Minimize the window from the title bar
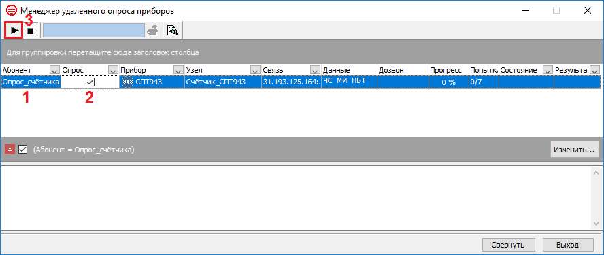604x255 pixels. tap(525, 11)
